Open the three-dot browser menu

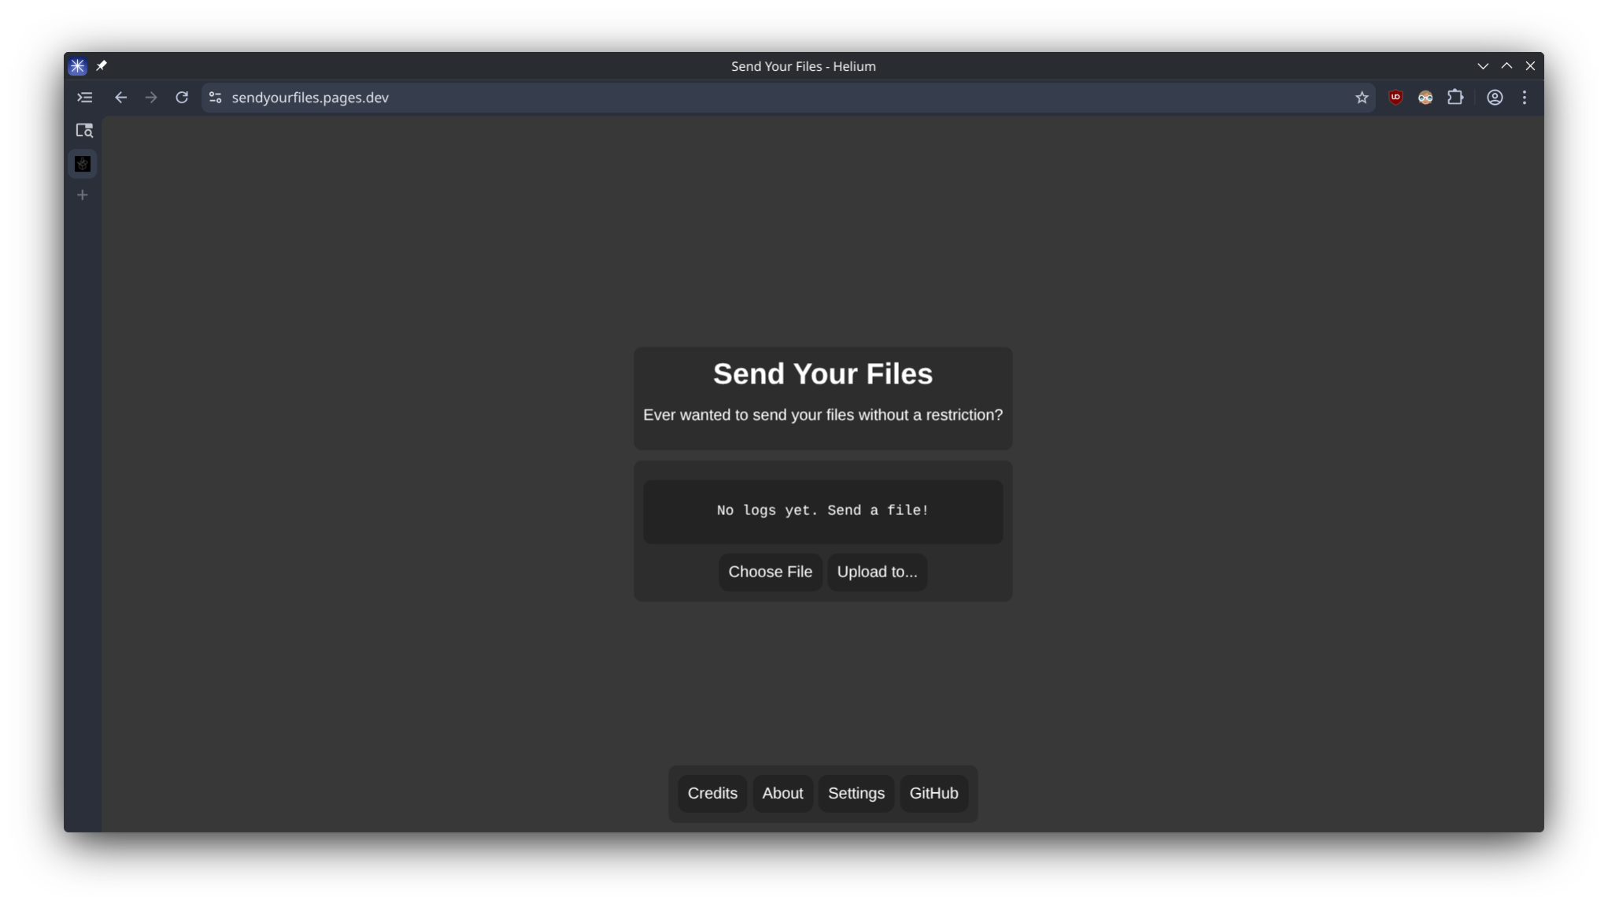pyautogui.click(x=1525, y=97)
